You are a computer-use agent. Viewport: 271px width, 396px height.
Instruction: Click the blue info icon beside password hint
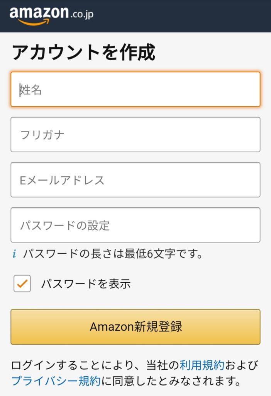coord(14,254)
